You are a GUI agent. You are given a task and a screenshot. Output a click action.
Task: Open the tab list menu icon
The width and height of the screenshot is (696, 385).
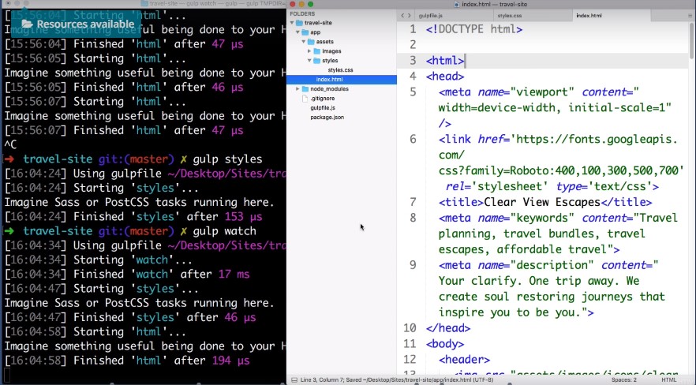click(x=688, y=15)
